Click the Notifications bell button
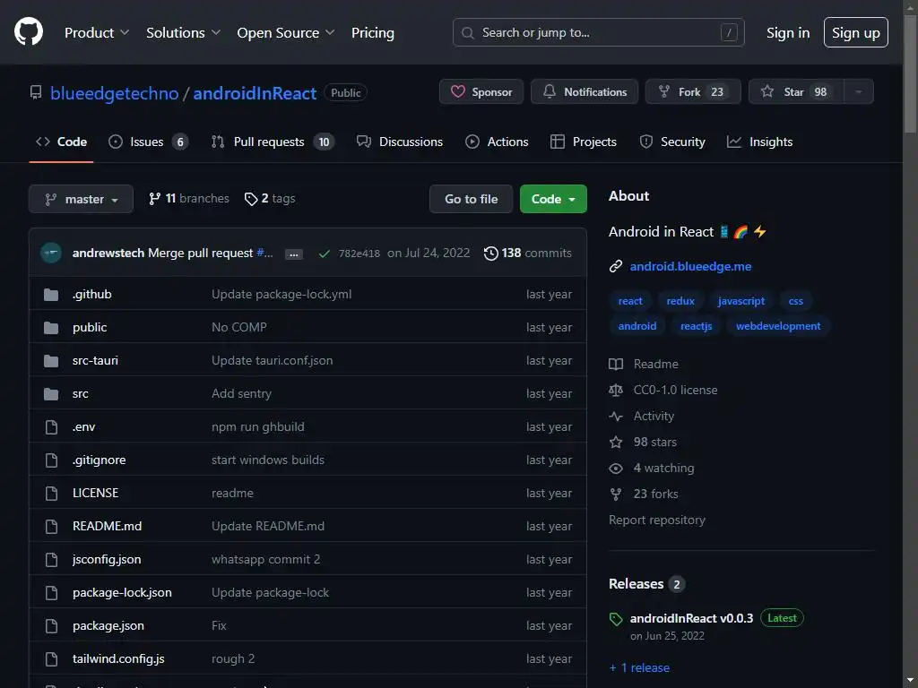Viewport: 918px width, 688px height. coord(585,92)
